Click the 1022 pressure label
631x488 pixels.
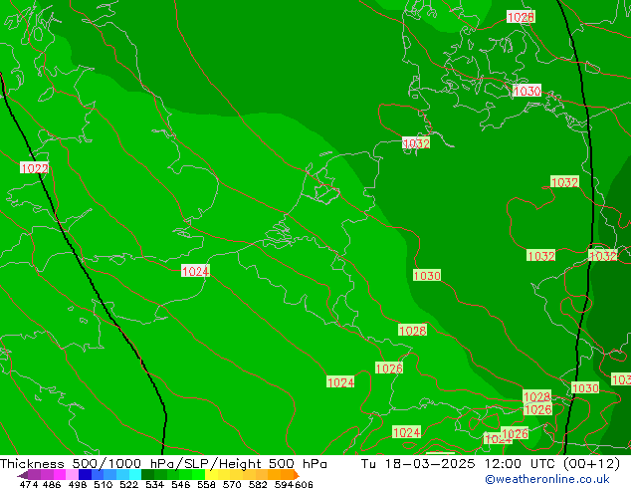tap(34, 168)
